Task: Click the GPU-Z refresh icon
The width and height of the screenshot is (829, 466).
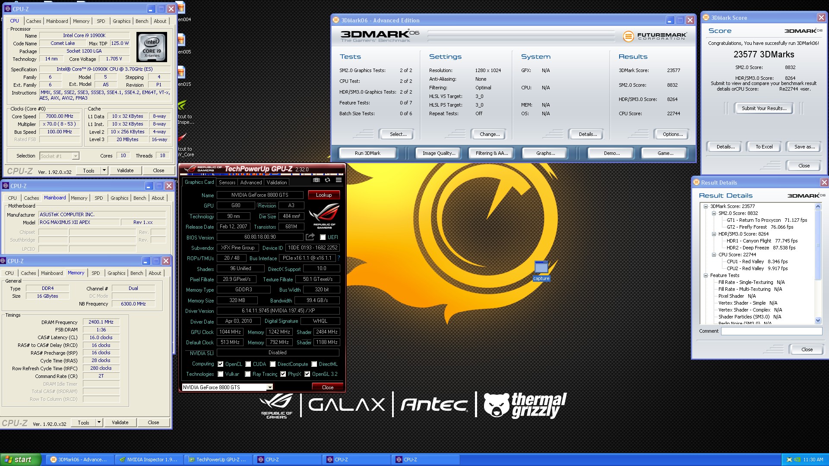Action: point(328,180)
